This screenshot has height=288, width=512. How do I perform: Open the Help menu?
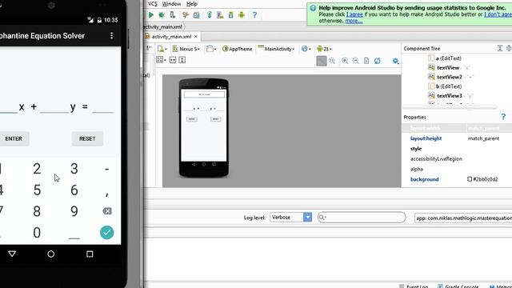coord(192,4)
